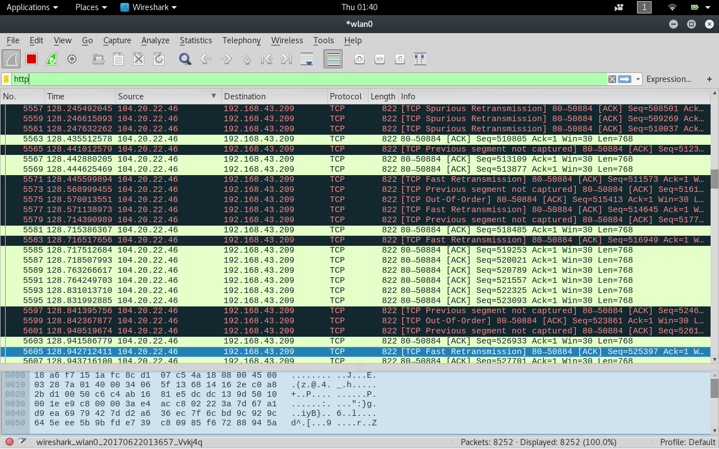
Task: Sort by the Destination column header
Action: click(x=274, y=97)
